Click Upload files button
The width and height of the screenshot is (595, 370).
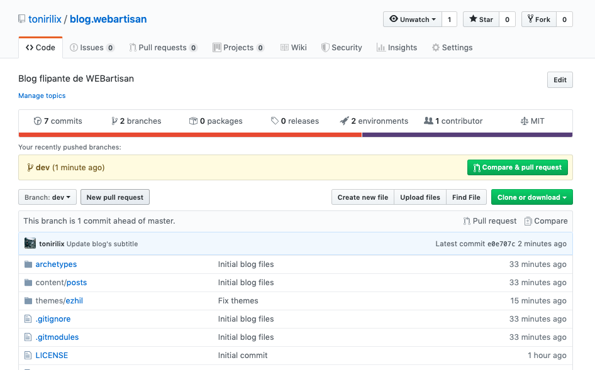click(x=420, y=197)
